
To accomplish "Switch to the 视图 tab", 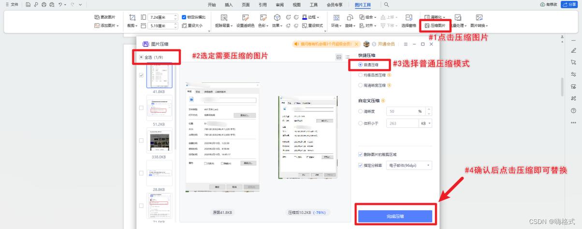I will [296, 5].
